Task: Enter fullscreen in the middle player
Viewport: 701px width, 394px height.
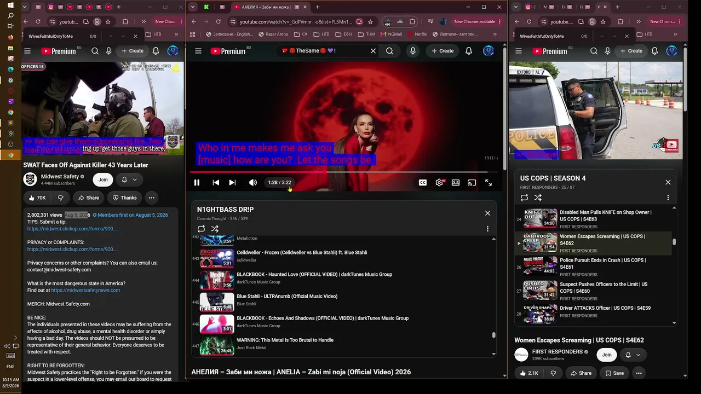Action: tap(489, 183)
